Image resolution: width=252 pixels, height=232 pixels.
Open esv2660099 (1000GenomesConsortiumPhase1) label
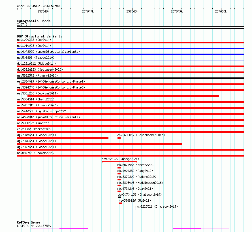click(x=51, y=81)
